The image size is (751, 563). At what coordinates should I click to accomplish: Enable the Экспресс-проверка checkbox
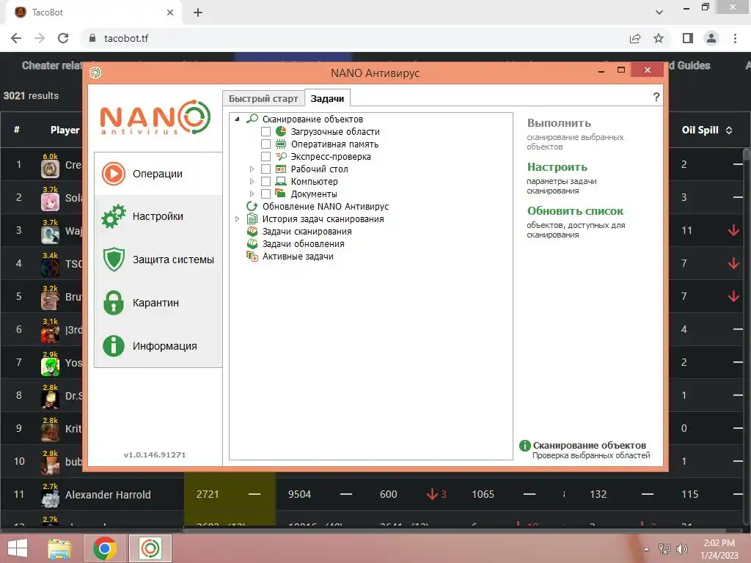(265, 156)
